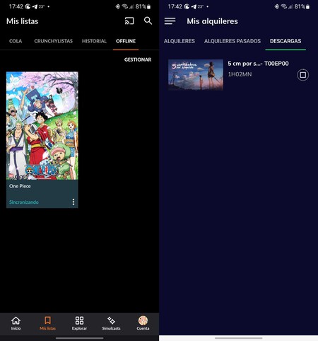Switch to HISTORIAL tab
The height and width of the screenshot is (341, 318).
(94, 41)
